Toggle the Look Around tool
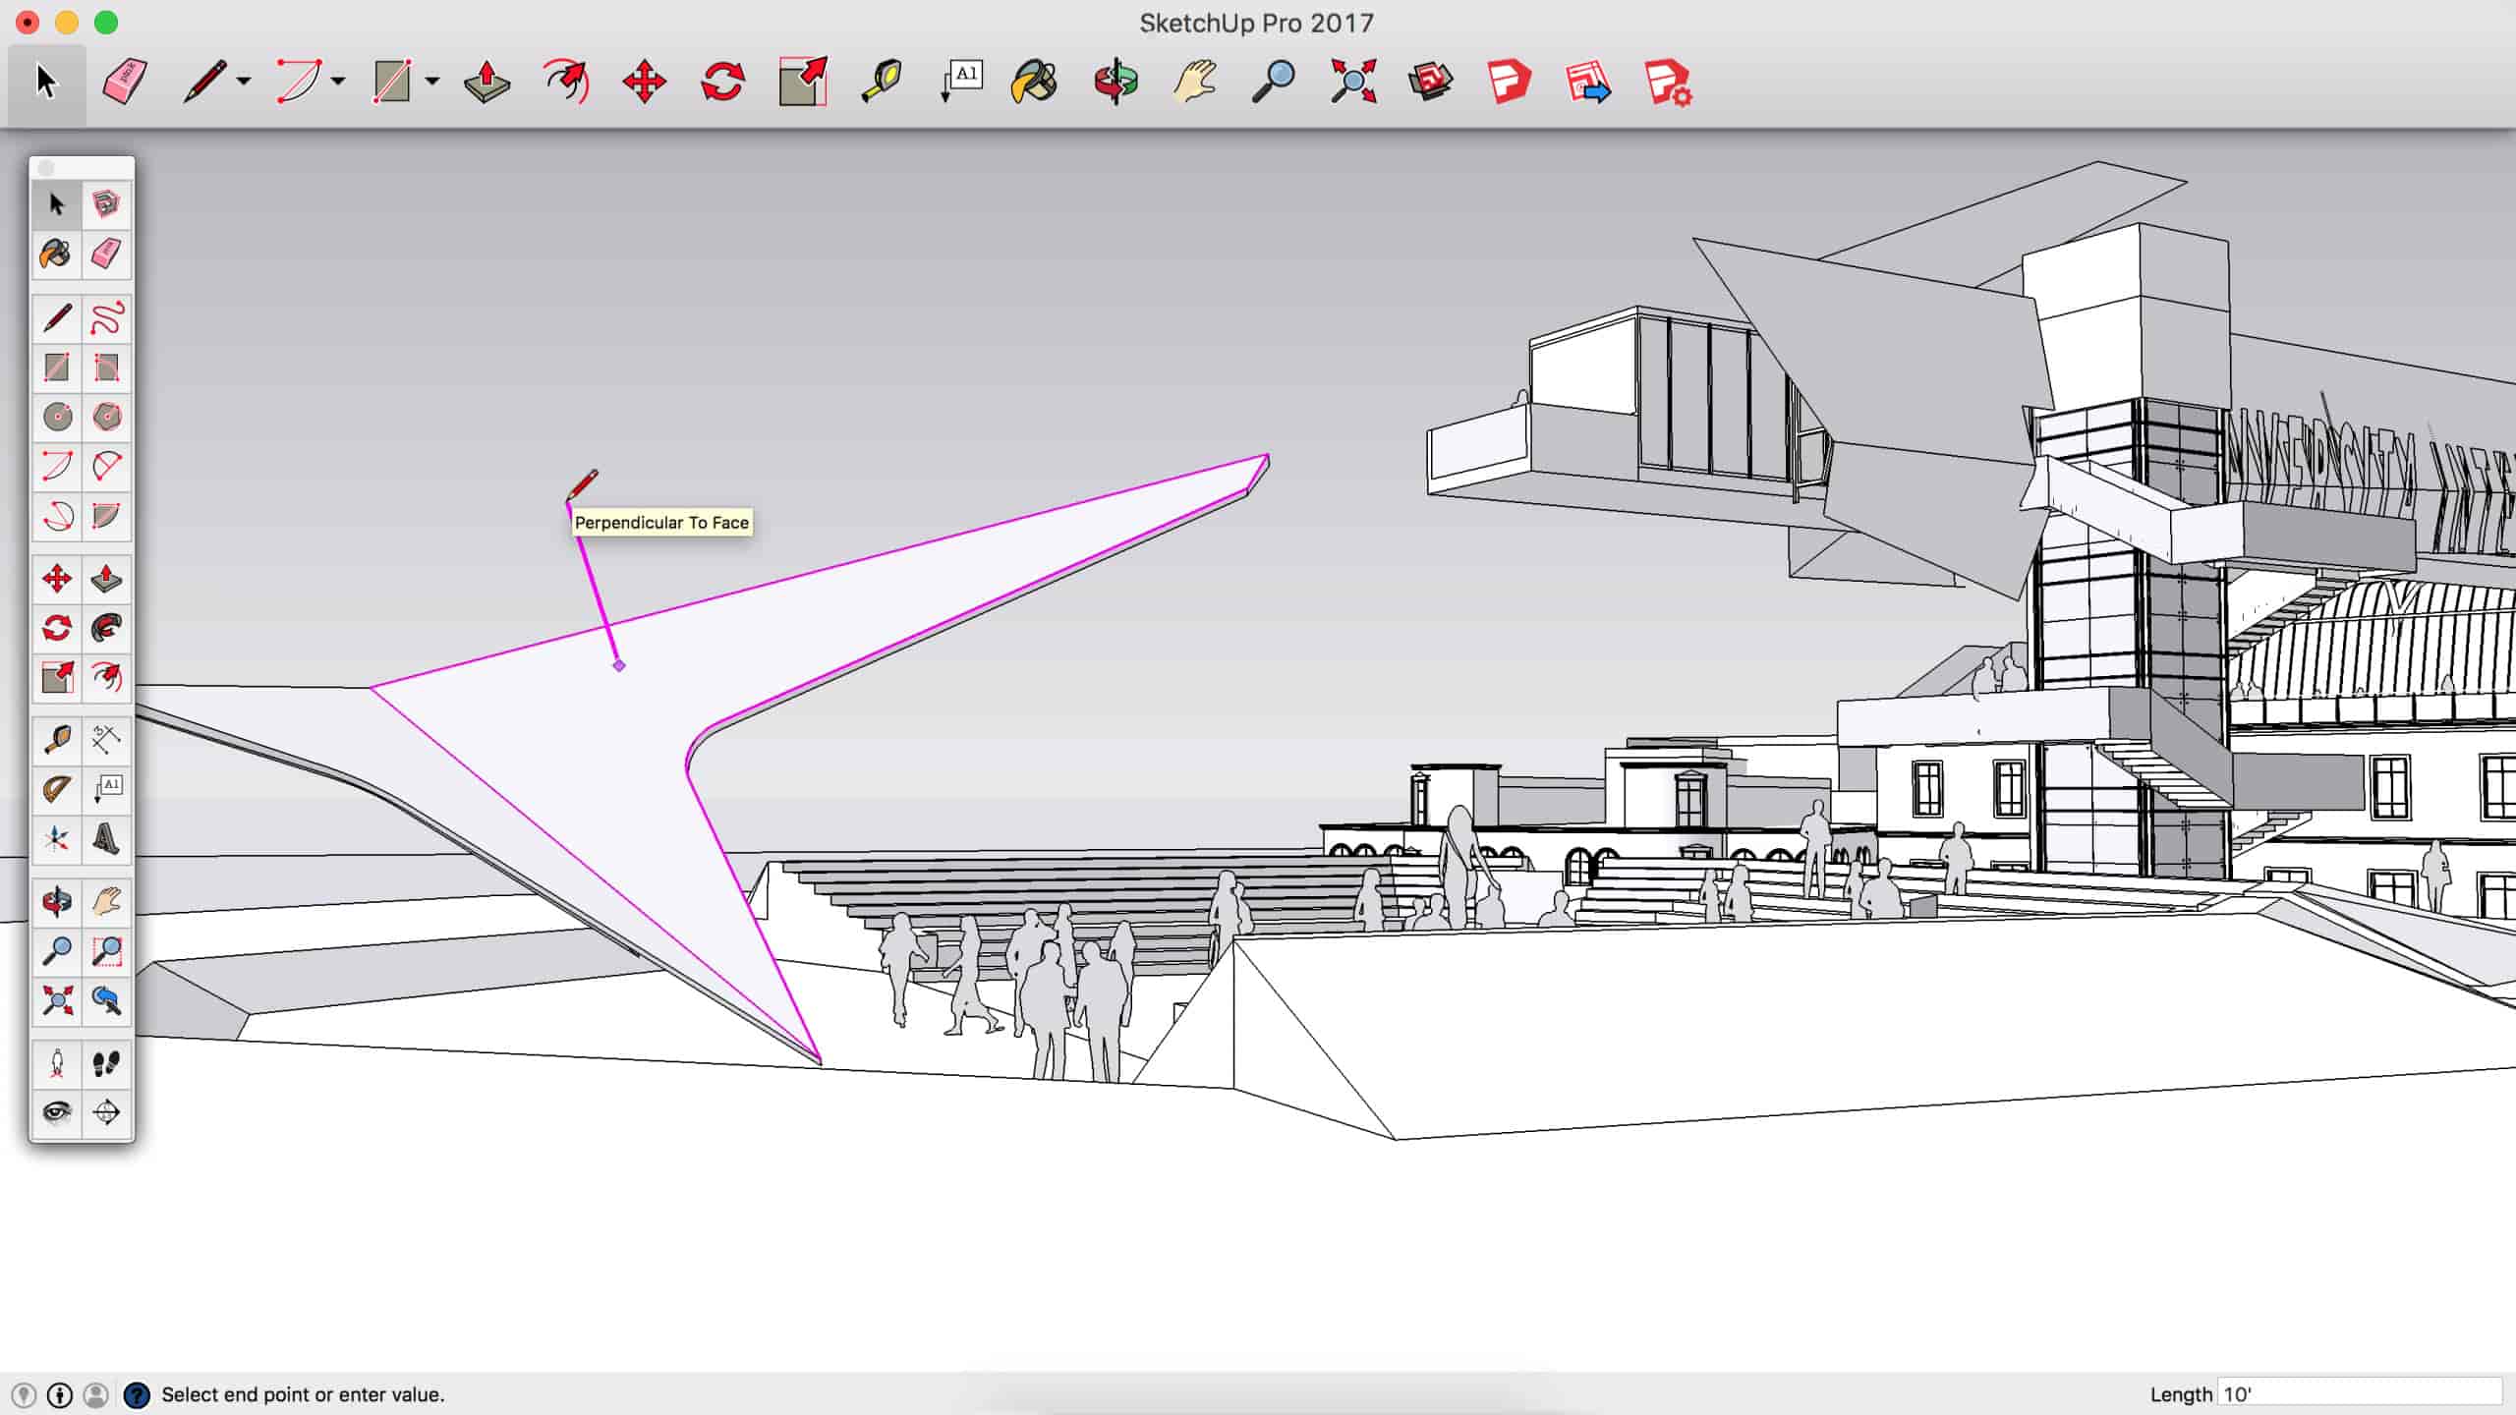 [57, 1112]
